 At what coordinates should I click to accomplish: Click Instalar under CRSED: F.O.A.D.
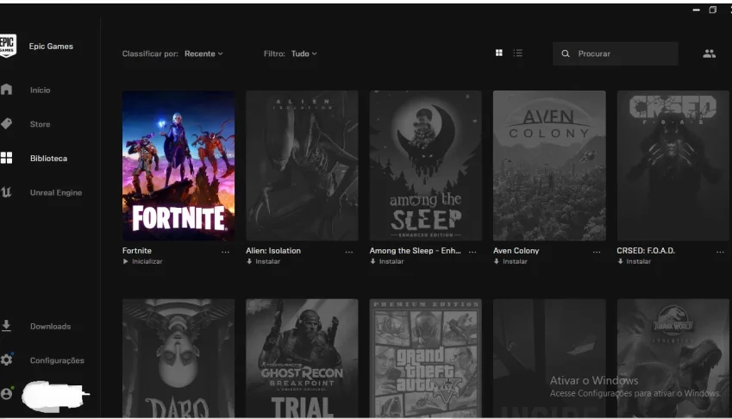[634, 261]
